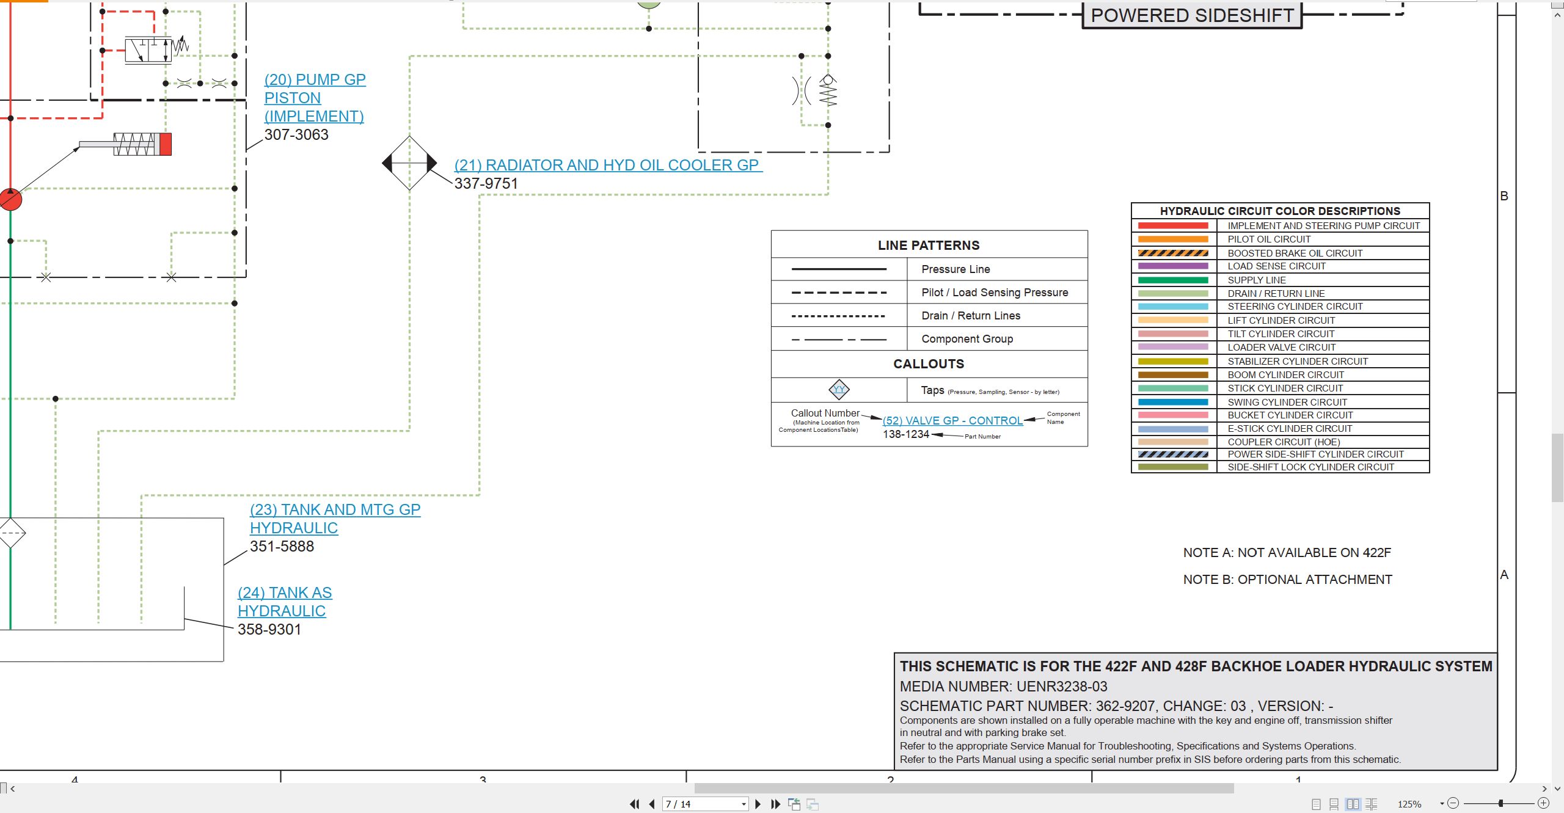Screen dimensions: 1564x813
Task: Click the Pilot / Load Sensing Pressure entry
Action: (995, 292)
